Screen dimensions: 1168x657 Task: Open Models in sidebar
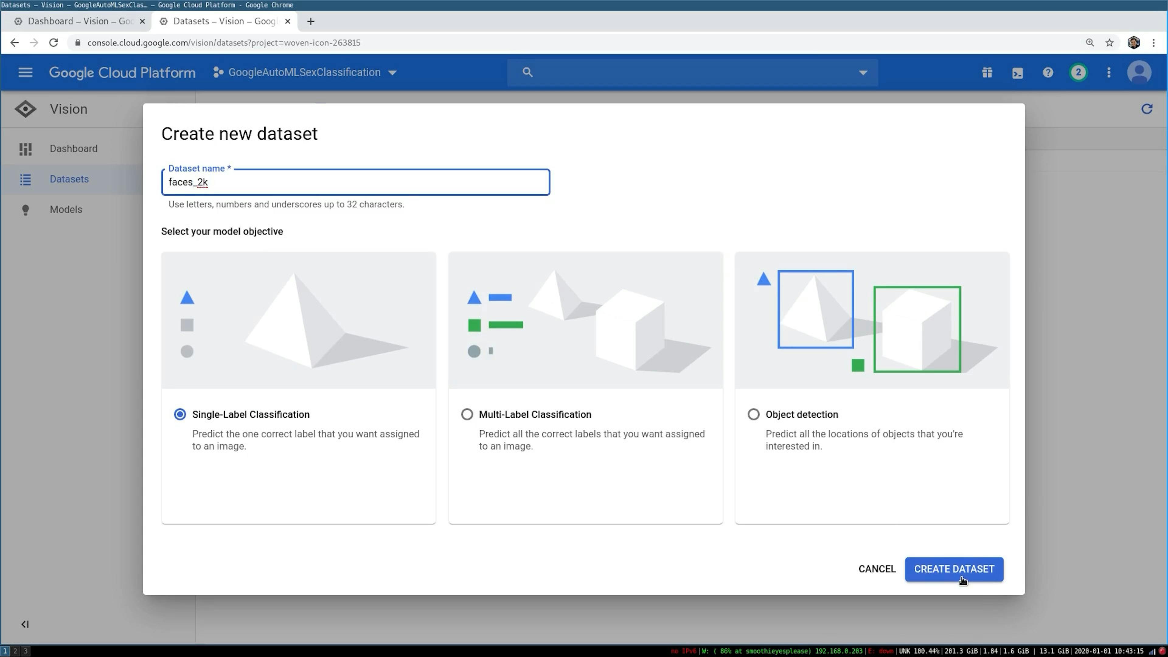point(66,210)
